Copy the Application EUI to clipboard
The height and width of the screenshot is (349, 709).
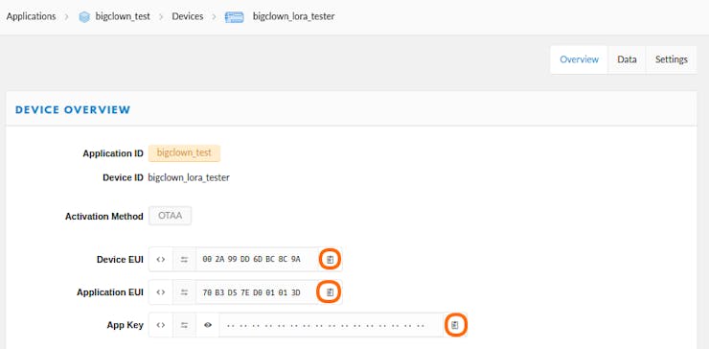coord(331,292)
